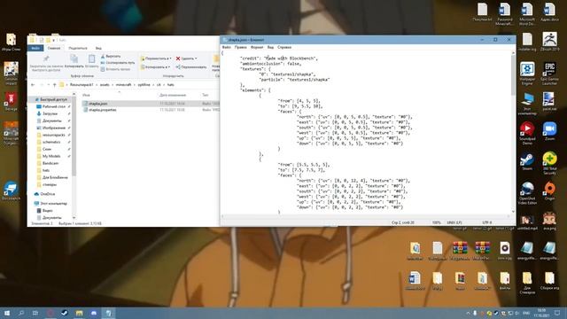Click the Delete icon in Explorer ribbon
This screenshot has height=319, width=567.
pos(178,58)
